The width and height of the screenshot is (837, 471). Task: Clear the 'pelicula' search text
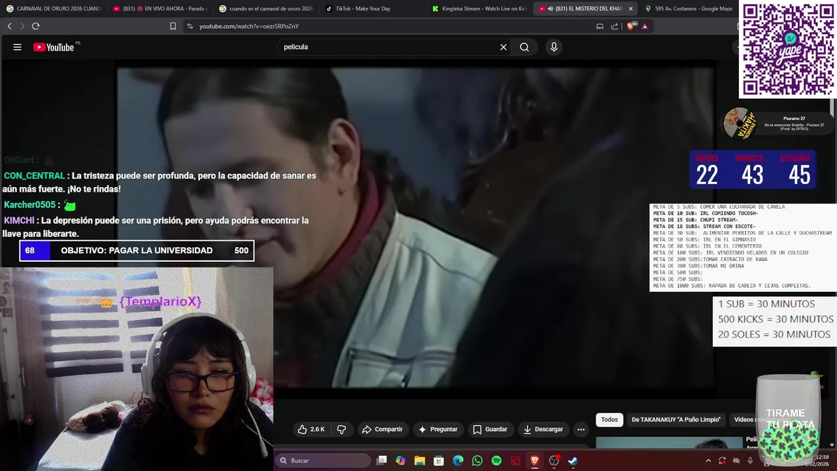[504, 47]
